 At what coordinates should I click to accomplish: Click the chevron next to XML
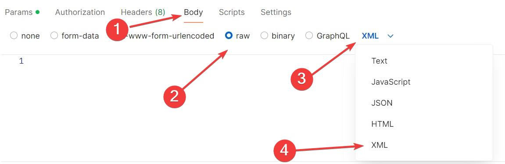(390, 36)
